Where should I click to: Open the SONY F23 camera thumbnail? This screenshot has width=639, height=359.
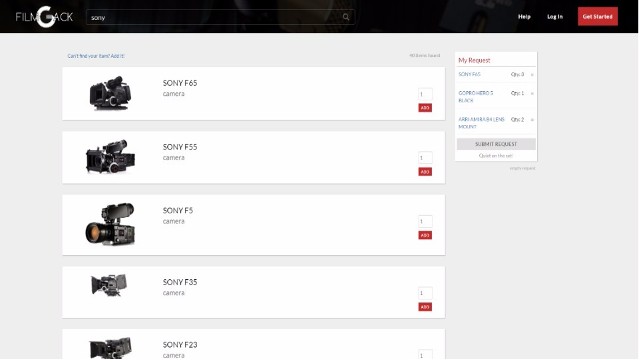click(x=110, y=348)
